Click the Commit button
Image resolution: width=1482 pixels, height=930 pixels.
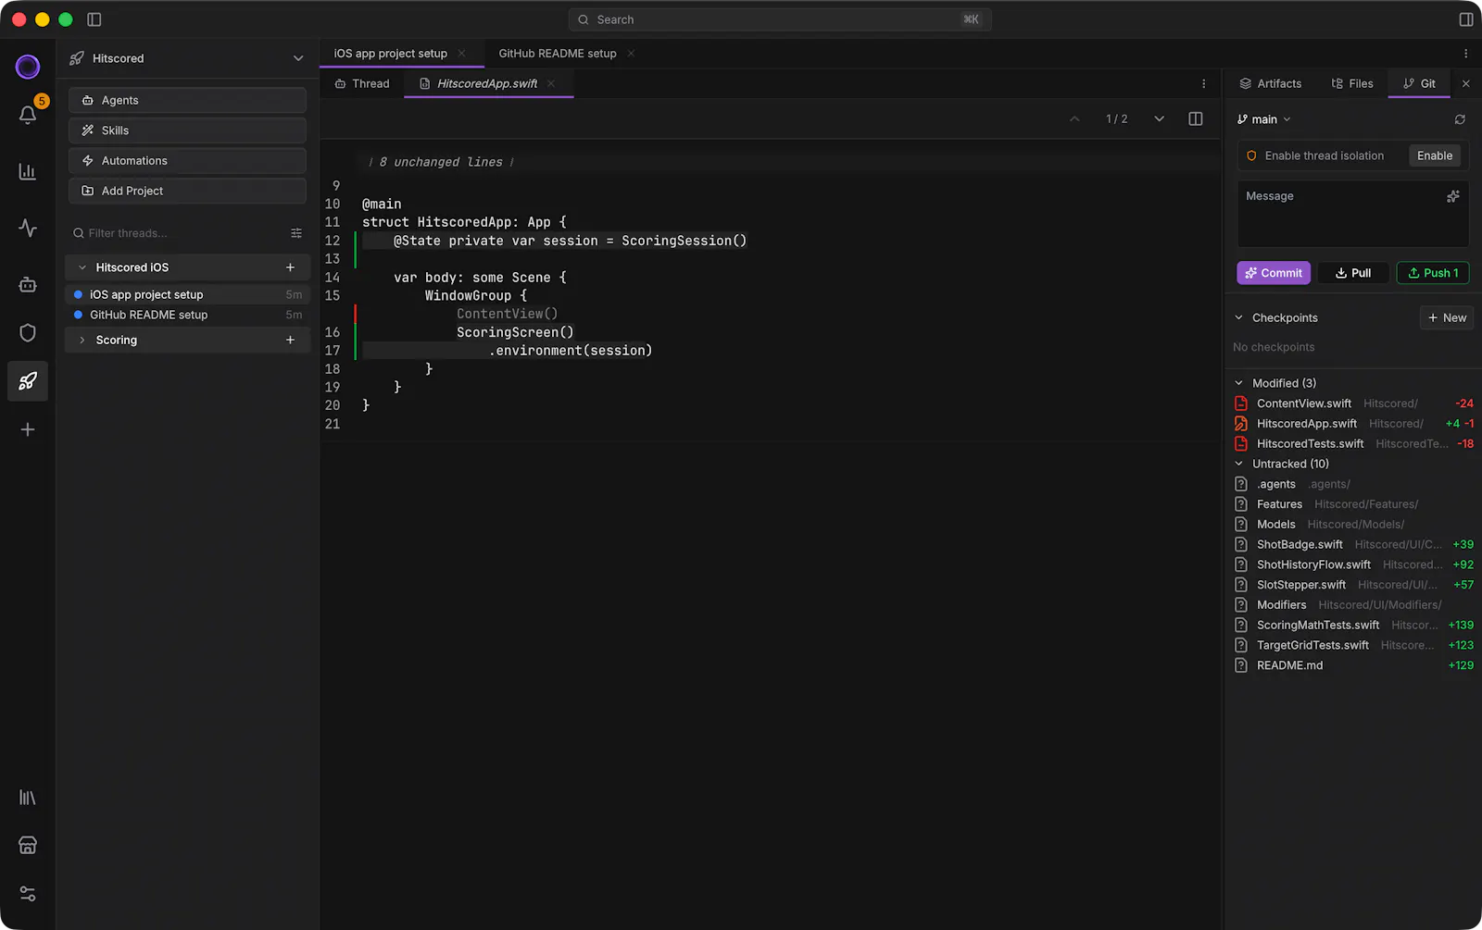pos(1274,273)
